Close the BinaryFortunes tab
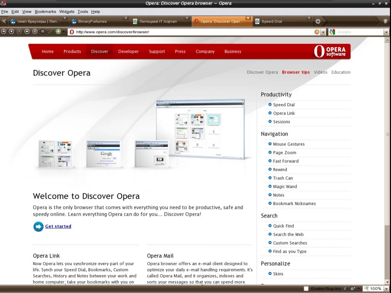 (x=126, y=18)
